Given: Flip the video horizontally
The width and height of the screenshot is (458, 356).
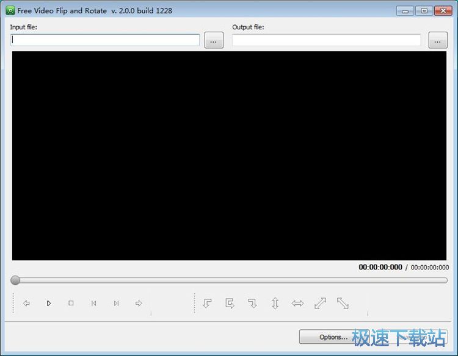Looking at the screenshot, I should [297, 303].
